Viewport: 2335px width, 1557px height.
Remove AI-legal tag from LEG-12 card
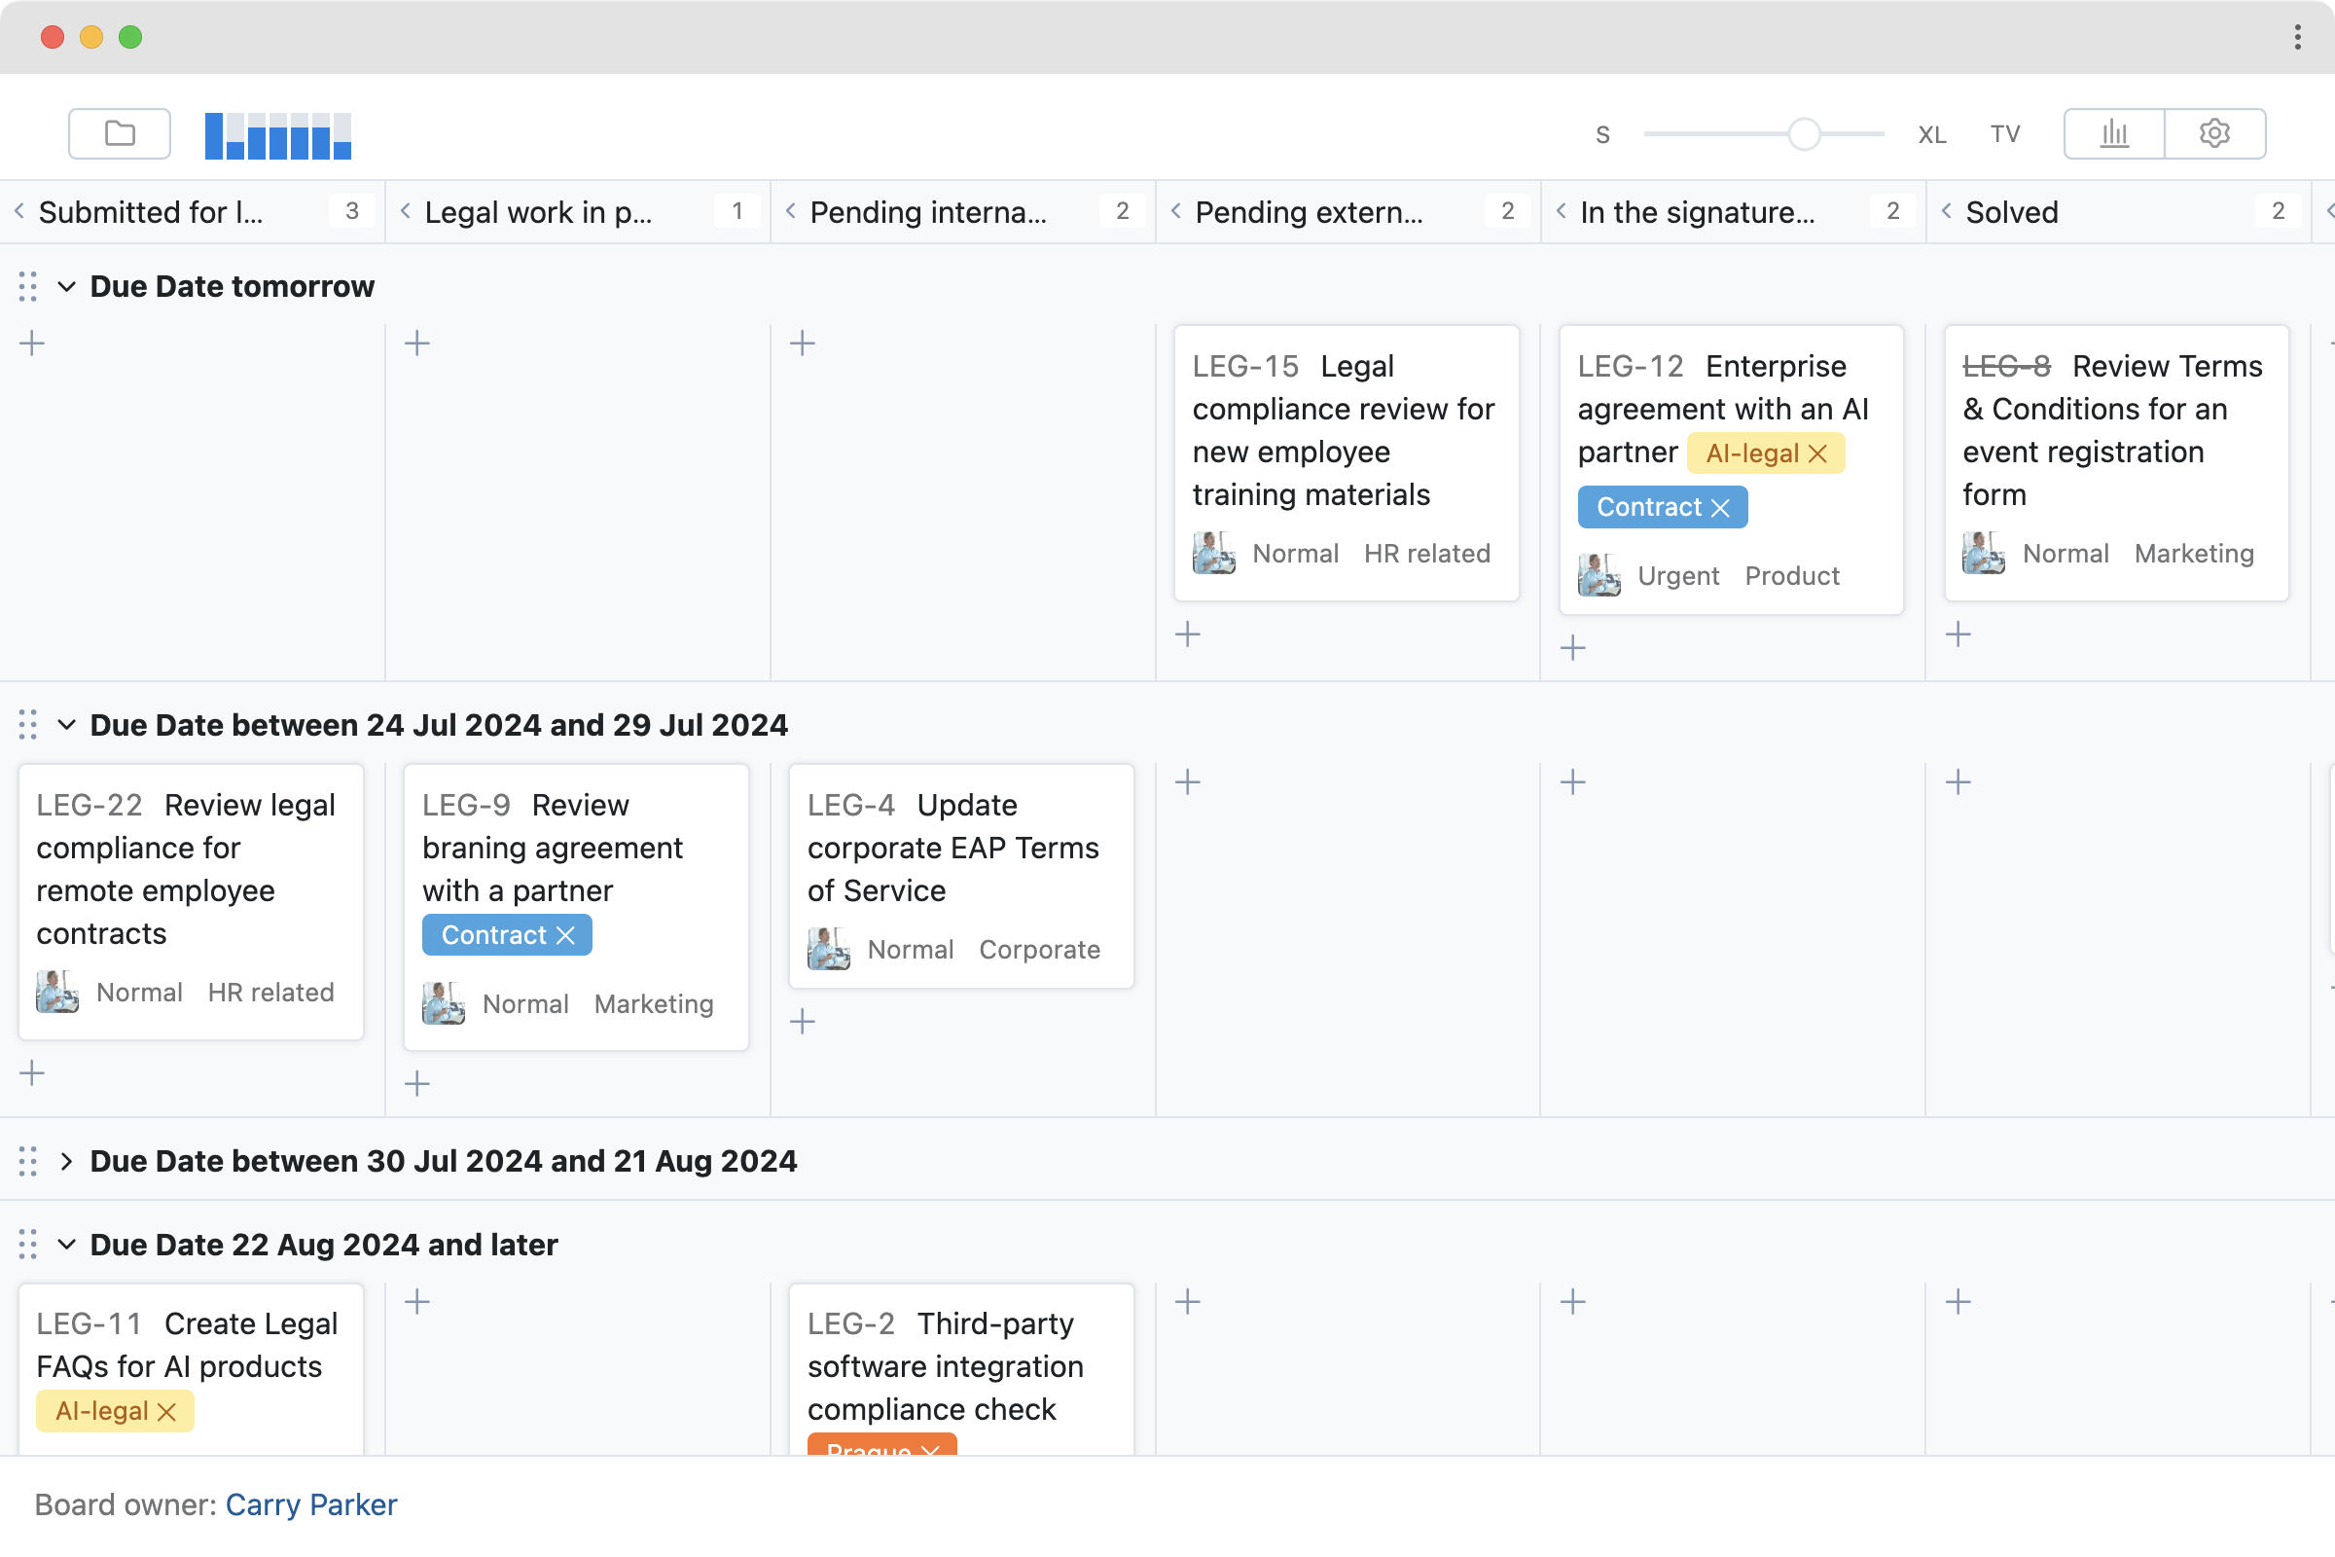coord(1817,453)
